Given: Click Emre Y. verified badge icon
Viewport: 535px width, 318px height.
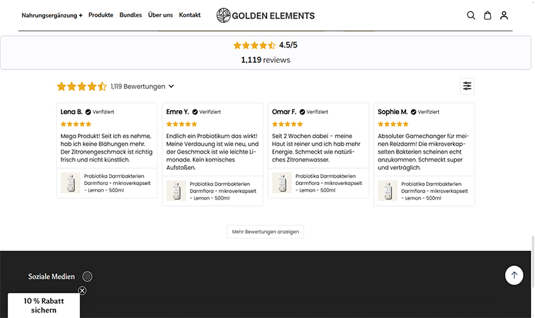Looking at the screenshot, I should [x=195, y=112].
